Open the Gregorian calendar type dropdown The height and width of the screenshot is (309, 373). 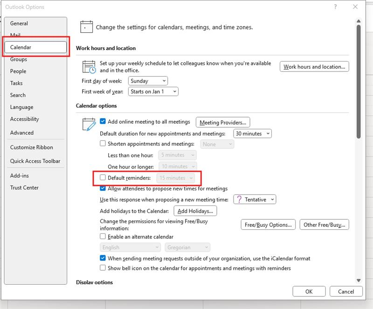pyautogui.click(x=187, y=247)
